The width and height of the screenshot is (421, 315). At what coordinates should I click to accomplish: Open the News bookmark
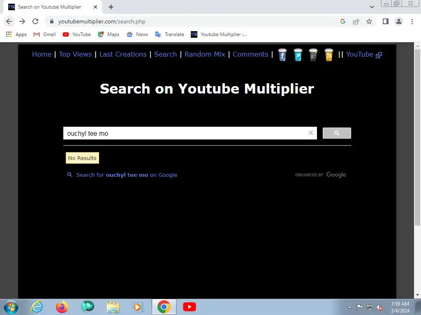[137, 34]
